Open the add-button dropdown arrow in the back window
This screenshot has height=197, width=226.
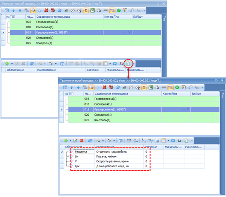[12, 64]
